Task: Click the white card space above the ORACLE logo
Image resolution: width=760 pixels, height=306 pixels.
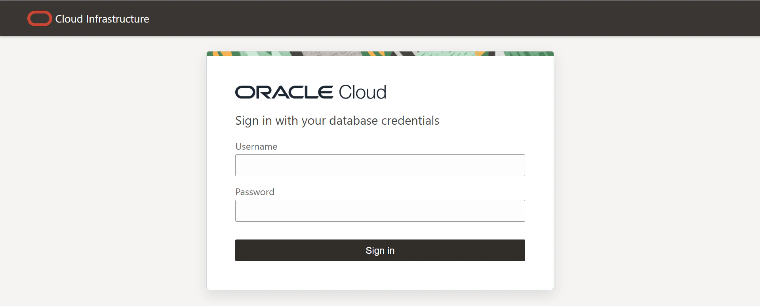Action: click(380, 69)
